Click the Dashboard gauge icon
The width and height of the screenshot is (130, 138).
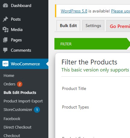[x=5, y=5]
